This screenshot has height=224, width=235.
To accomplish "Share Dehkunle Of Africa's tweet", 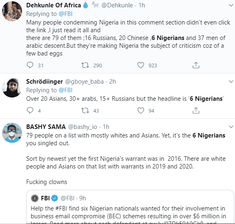I will 196,65.
